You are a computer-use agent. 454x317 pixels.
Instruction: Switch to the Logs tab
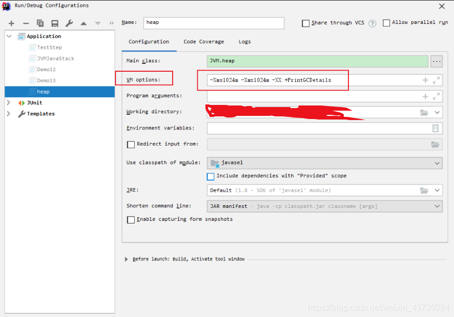(x=244, y=42)
